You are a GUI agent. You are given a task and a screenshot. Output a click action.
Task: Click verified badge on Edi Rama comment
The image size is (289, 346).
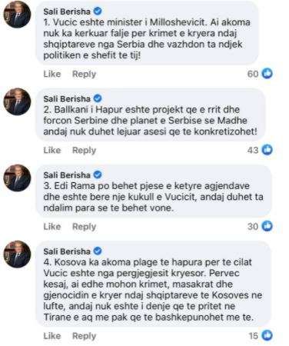click(x=98, y=175)
